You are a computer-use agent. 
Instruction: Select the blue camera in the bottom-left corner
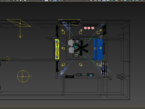pos(63,72)
